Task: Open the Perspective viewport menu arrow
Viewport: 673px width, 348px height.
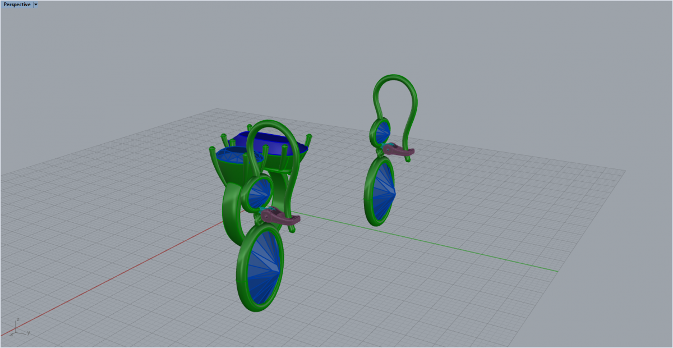Action: (x=36, y=4)
